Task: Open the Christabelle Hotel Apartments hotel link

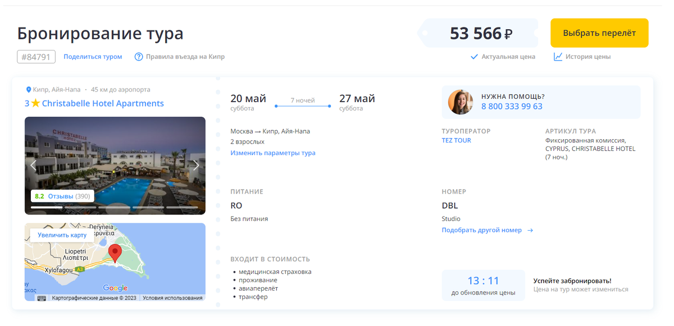Action: click(103, 103)
